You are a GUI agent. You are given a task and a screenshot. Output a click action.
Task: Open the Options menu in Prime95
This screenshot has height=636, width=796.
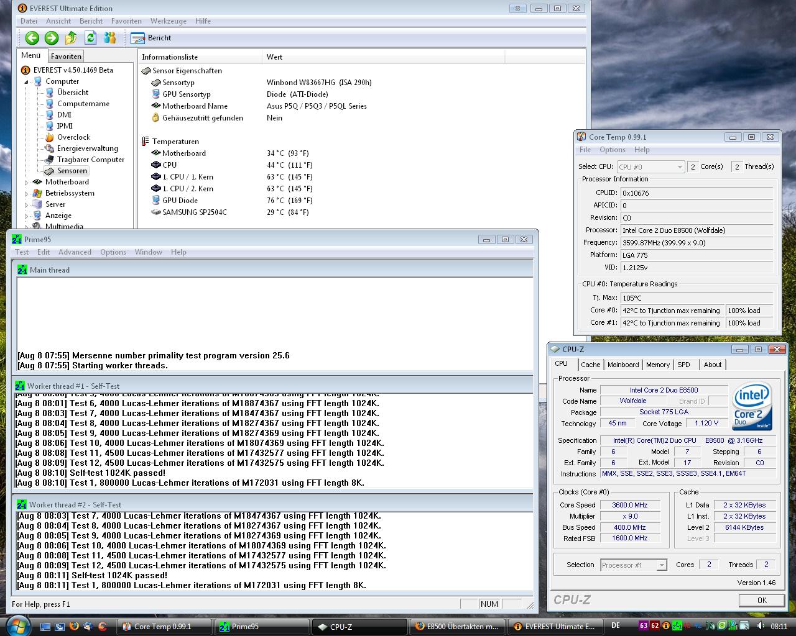pos(113,252)
